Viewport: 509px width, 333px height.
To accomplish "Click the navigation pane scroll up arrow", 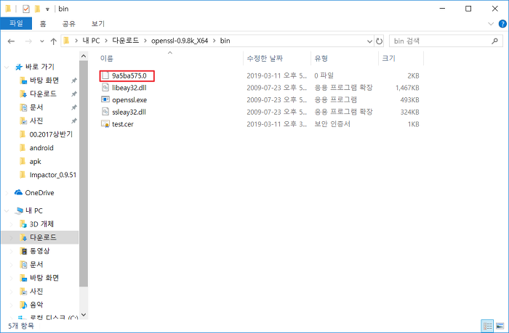I will (x=84, y=56).
